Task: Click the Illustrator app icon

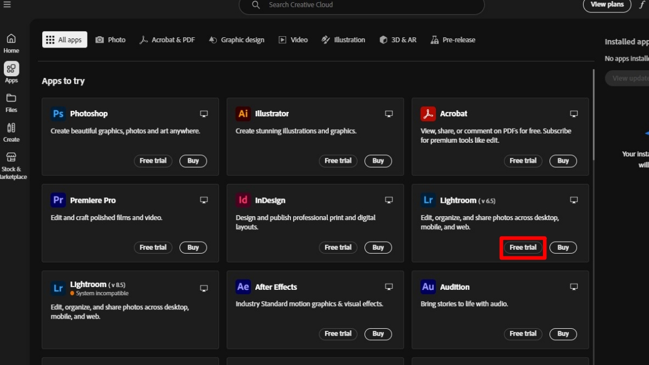Action: tap(243, 114)
